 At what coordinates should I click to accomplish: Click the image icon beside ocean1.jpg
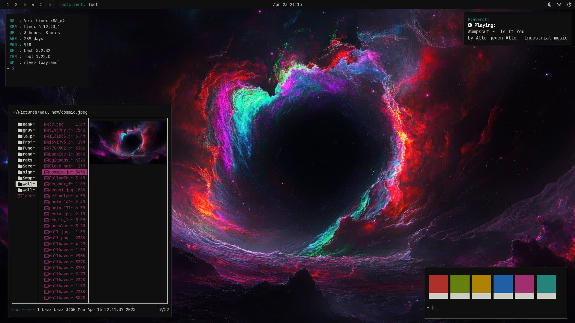click(x=46, y=190)
